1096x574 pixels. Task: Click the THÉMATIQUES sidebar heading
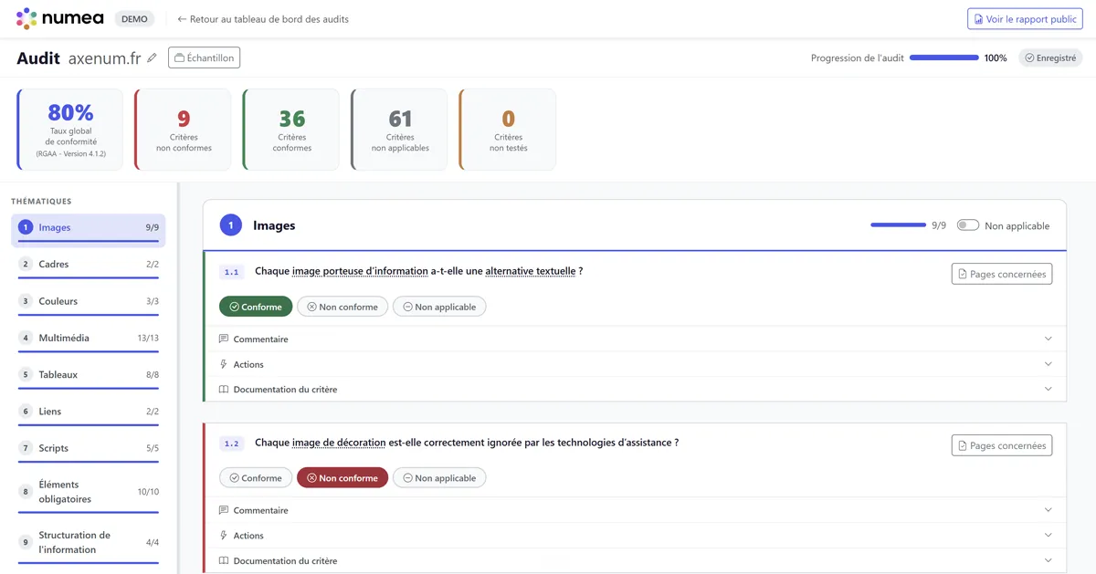click(x=41, y=201)
